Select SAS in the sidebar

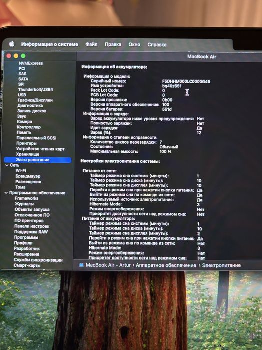coord(22,74)
